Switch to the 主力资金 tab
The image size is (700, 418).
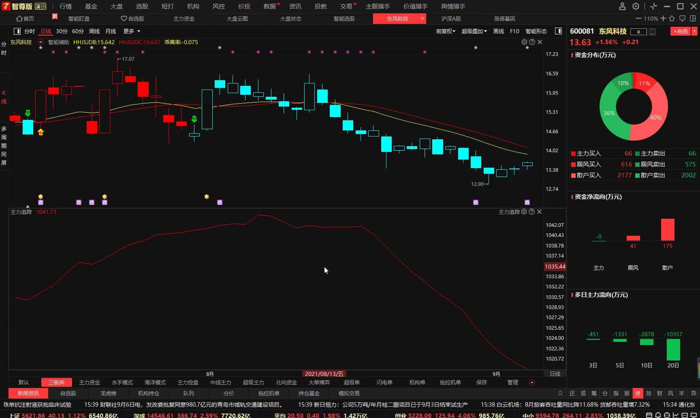[184, 19]
